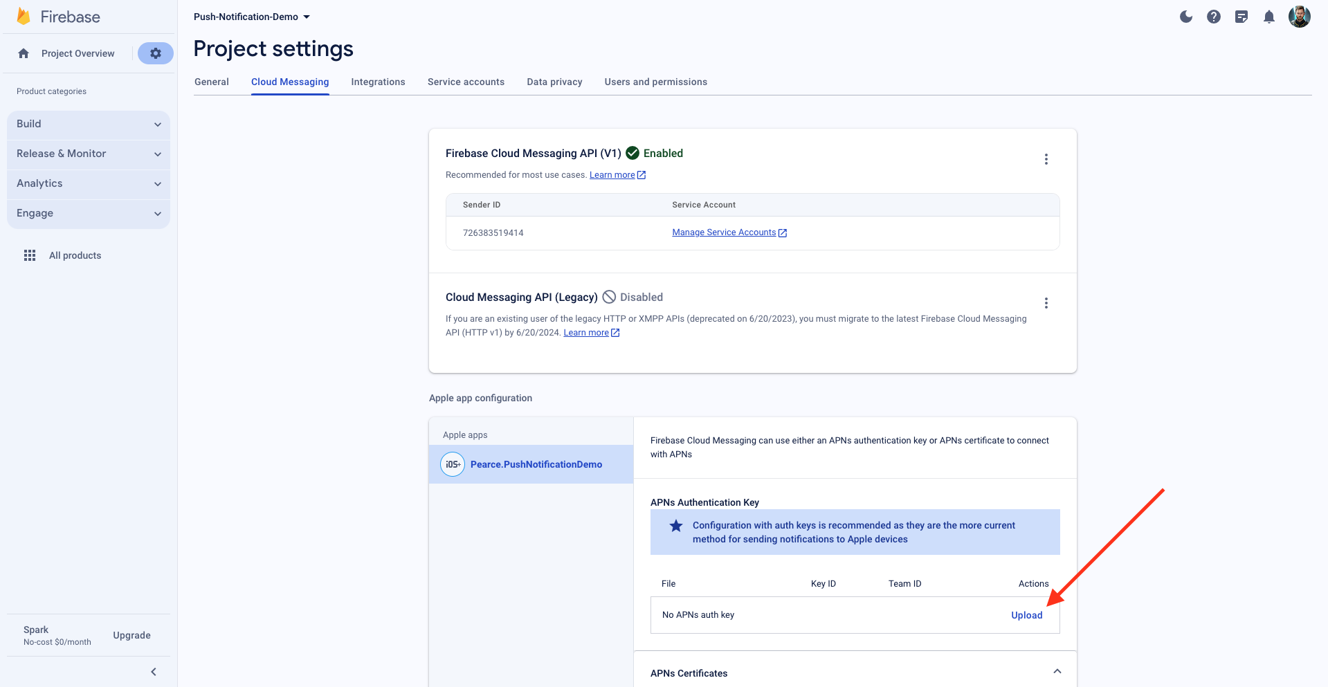Open the release notes feedback icon

click(1241, 17)
